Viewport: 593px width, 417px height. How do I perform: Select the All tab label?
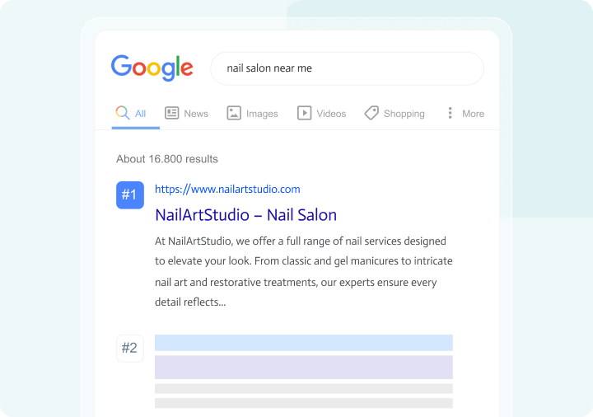(x=140, y=114)
